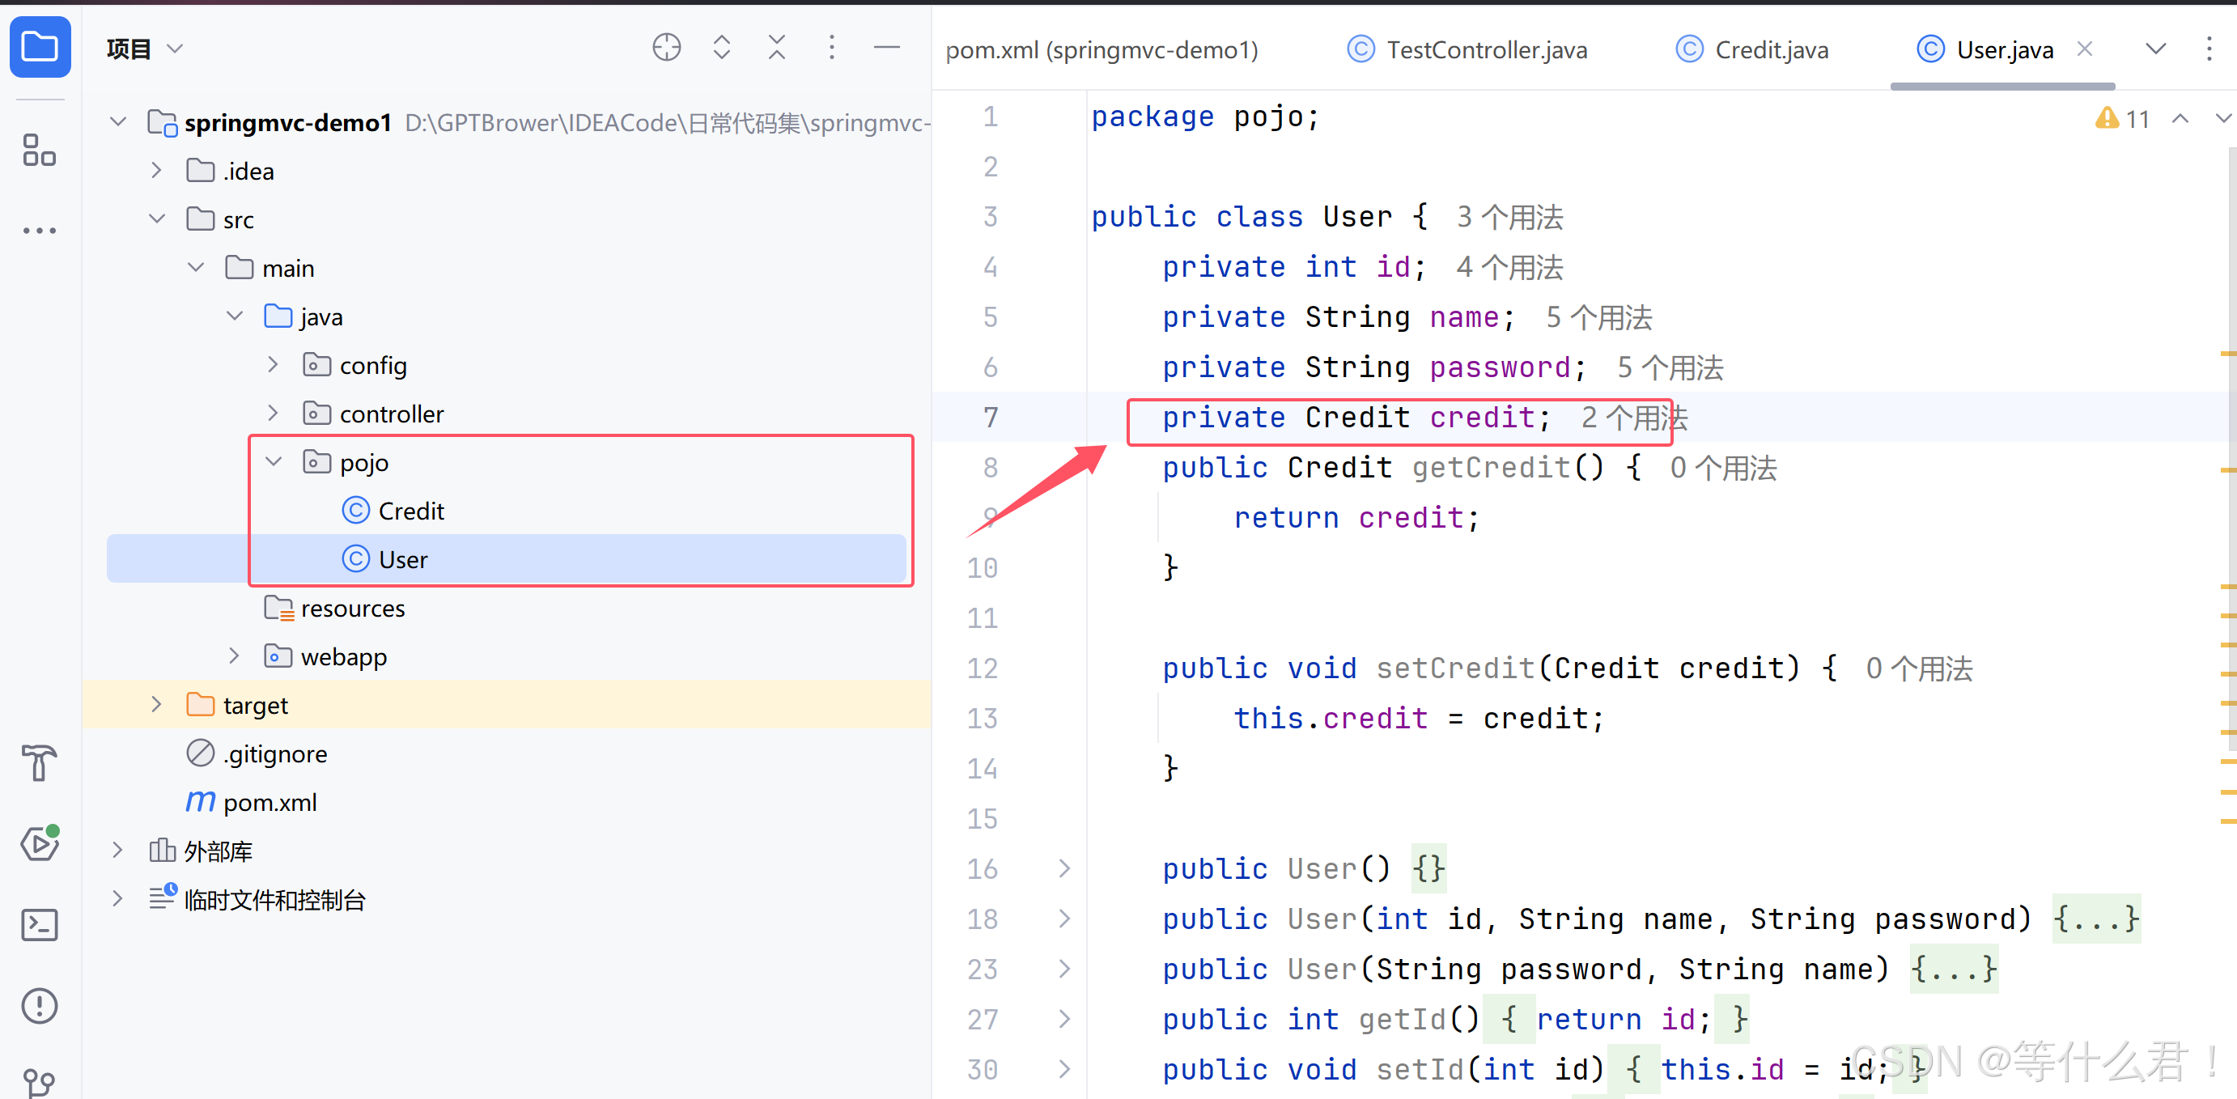Close the User.java tab
The image size is (2237, 1099).
[2084, 49]
